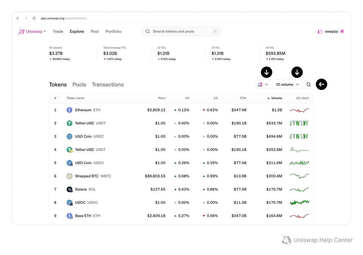363x255 pixels.
Task: Click the $252.6M volume cell
Action: point(274,150)
